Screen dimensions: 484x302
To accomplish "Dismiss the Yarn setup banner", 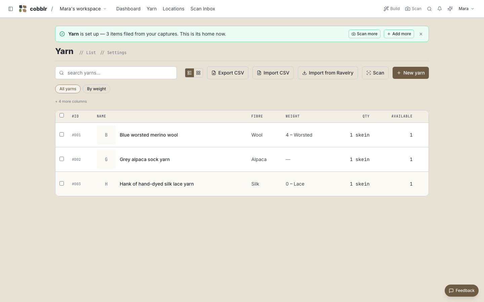I will pos(421,34).
